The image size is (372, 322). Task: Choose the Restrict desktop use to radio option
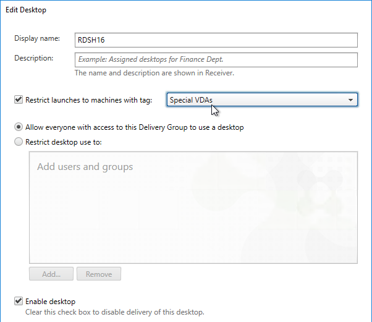19,142
